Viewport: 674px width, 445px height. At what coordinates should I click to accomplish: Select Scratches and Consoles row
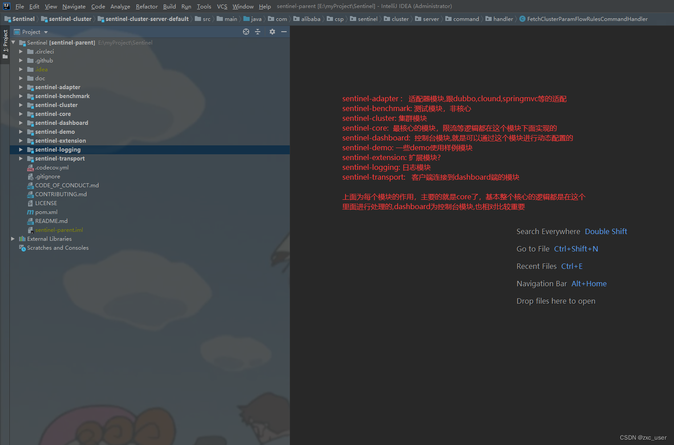coord(150,248)
